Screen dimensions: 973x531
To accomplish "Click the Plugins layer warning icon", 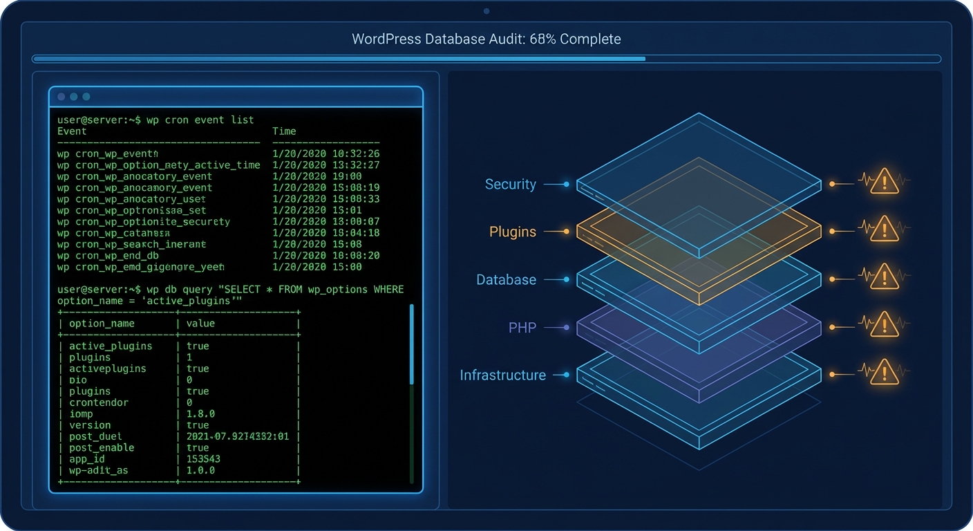I will click(x=883, y=229).
